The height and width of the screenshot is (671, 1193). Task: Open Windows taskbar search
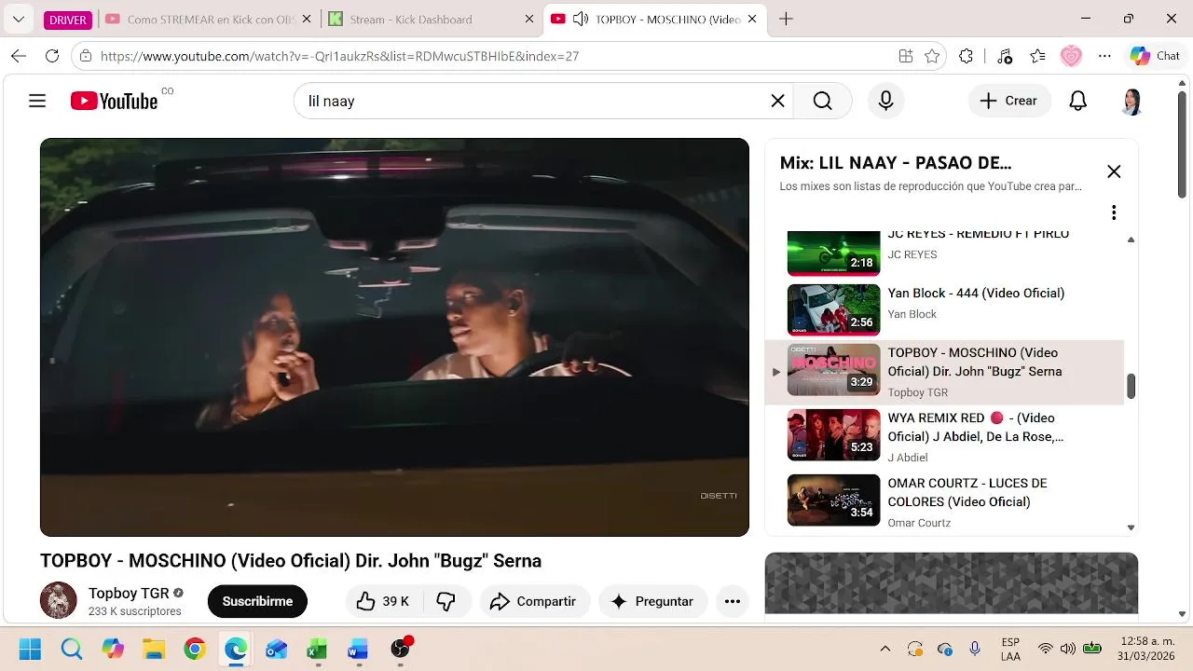[71, 649]
